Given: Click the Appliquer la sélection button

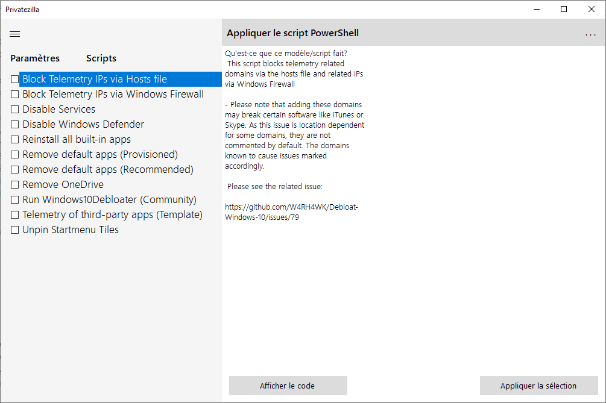Looking at the screenshot, I should coord(538,386).
